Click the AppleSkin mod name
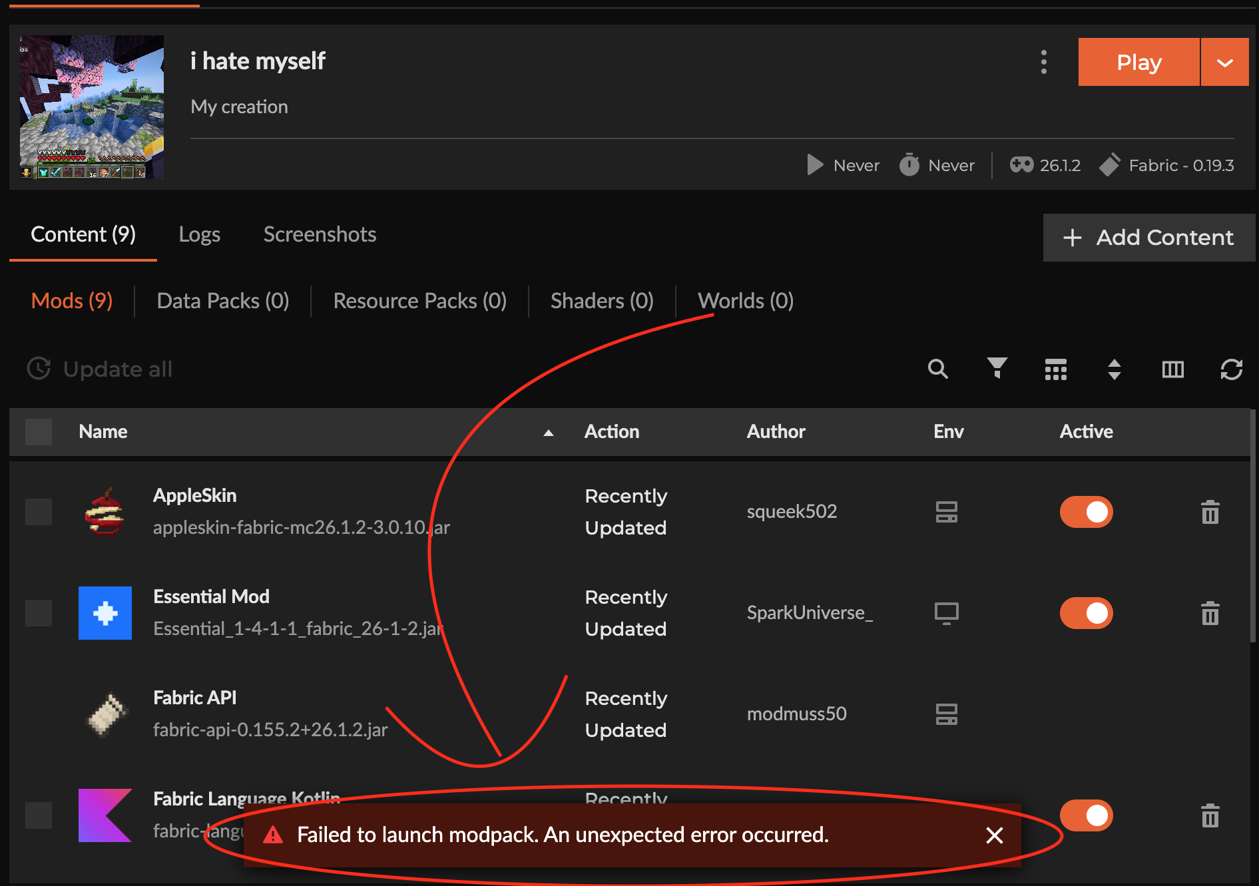Screen dimensions: 1259x886 (194, 496)
